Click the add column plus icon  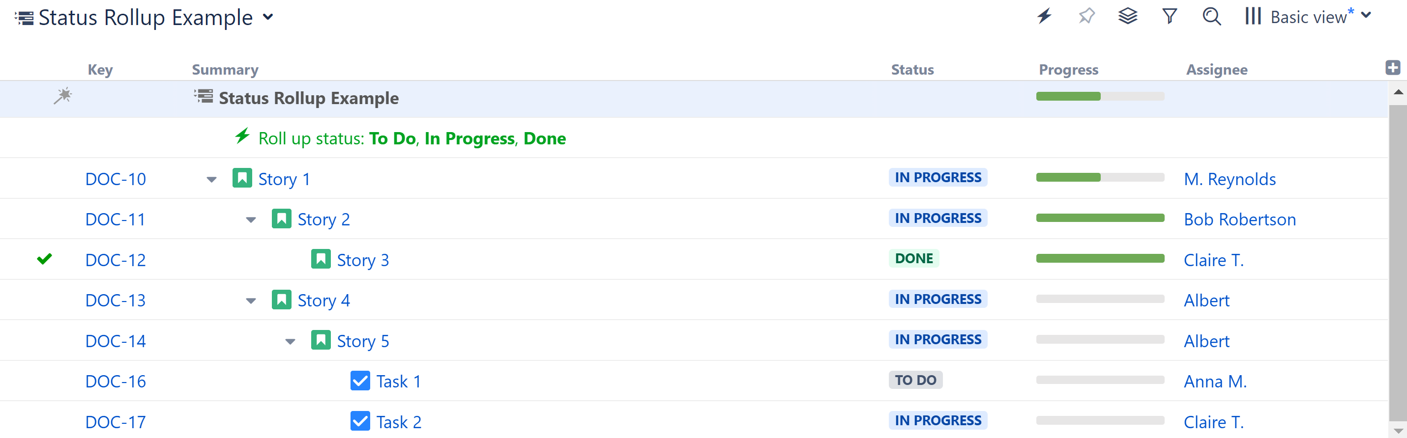(x=1392, y=68)
